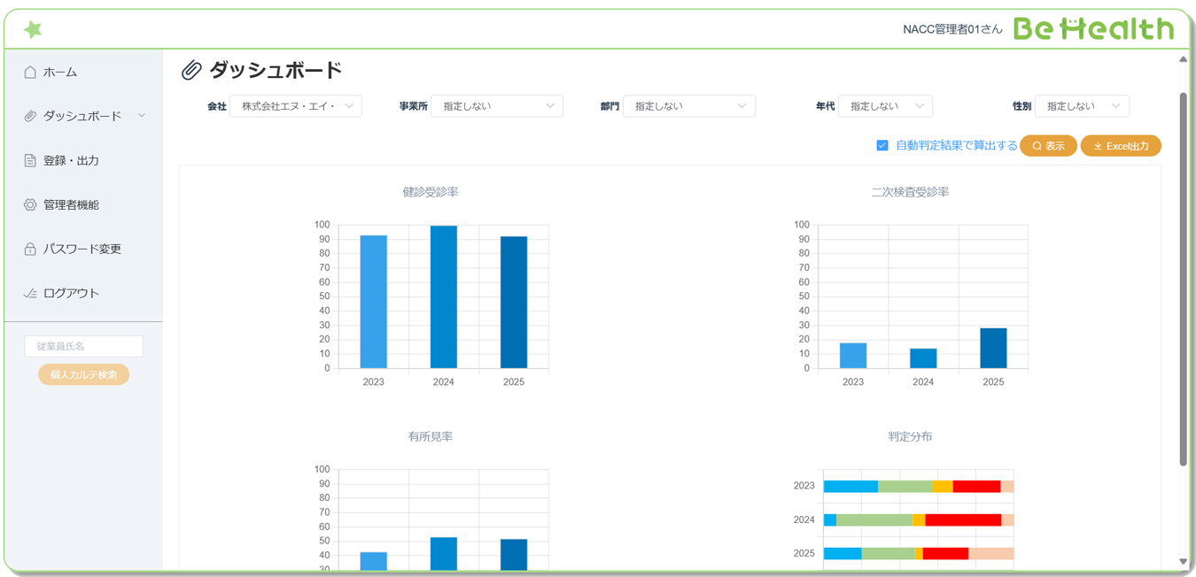Click the 個人カルテ検索 search button
The width and height of the screenshot is (1196, 577).
[83, 375]
